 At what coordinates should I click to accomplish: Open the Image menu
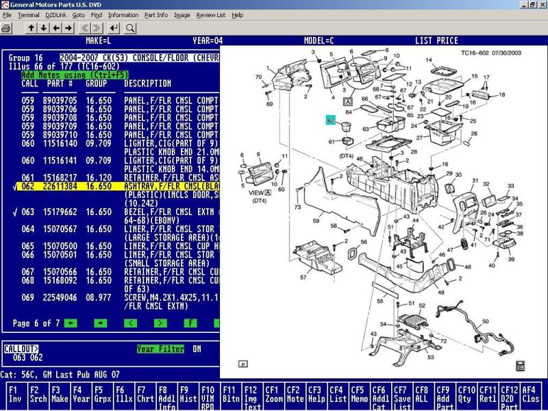click(182, 15)
